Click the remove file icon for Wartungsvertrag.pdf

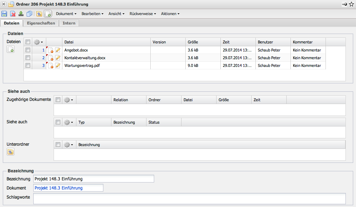50,65
